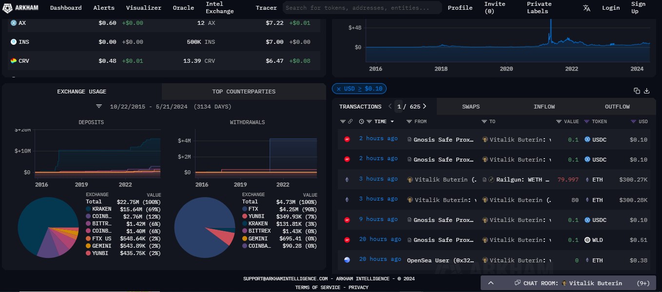Viewport: 662px width, 292px height.
Task: Click the download icon above transactions table
Action: tap(647, 91)
